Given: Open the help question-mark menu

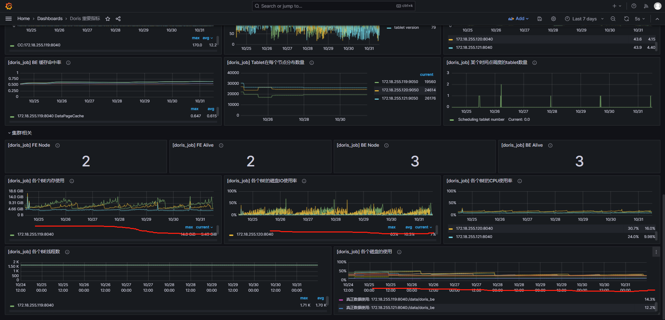Looking at the screenshot, I should [x=634, y=6].
